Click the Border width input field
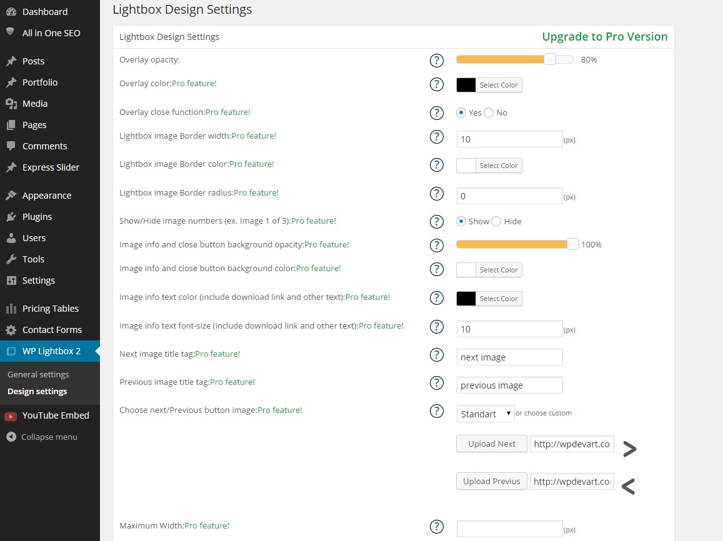Screen dimensions: 723x541 (509, 139)
